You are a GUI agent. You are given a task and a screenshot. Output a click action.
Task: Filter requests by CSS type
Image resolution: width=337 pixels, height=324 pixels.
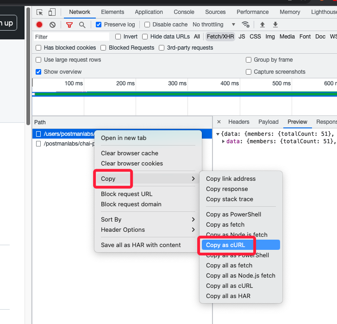[x=255, y=37]
